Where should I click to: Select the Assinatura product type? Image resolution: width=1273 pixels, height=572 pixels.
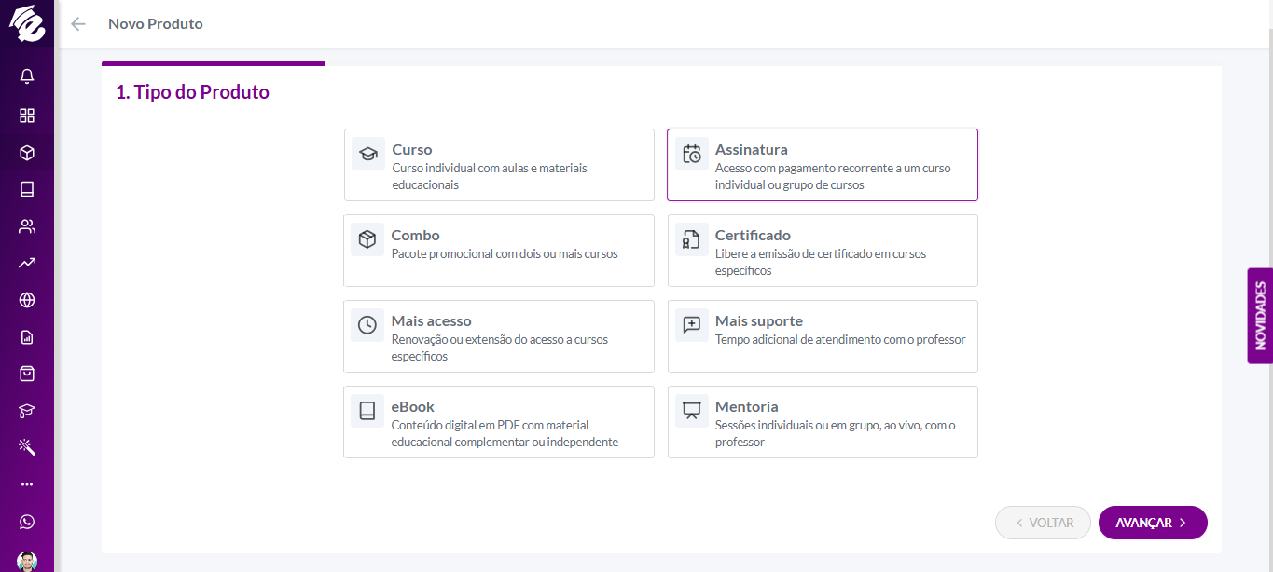pyautogui.click(x=823, y=165)
